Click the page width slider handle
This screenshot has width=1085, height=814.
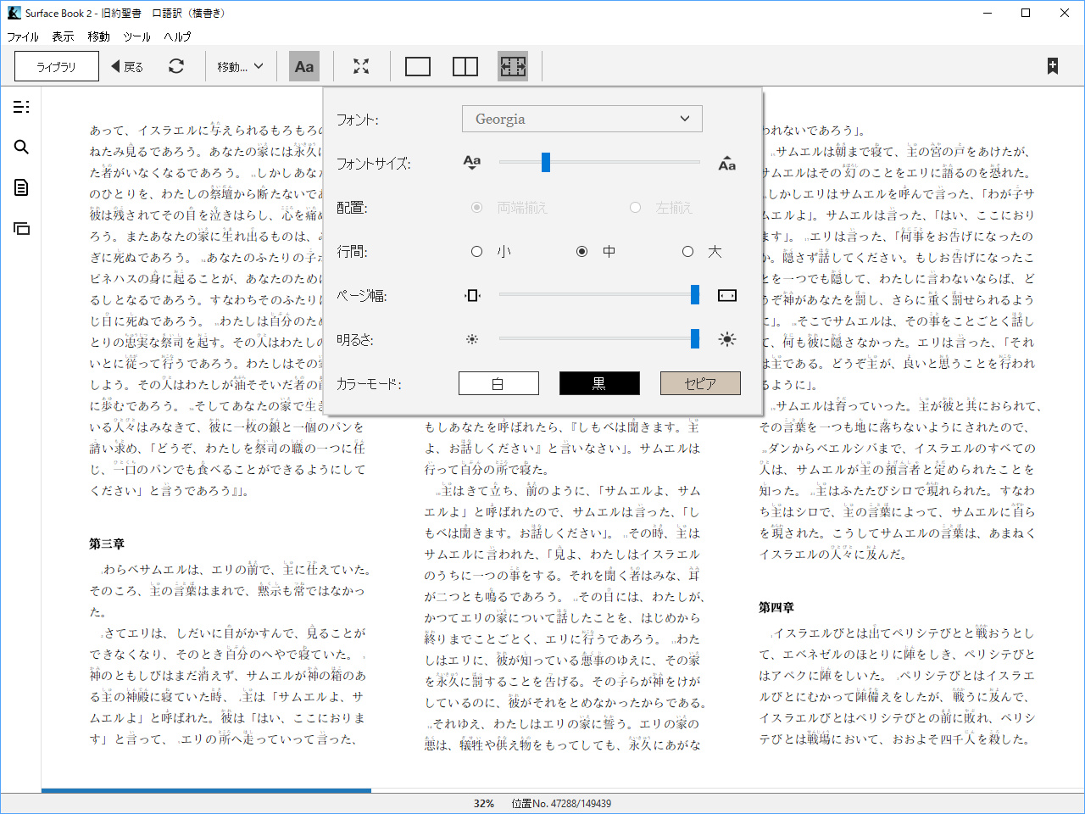695,294
